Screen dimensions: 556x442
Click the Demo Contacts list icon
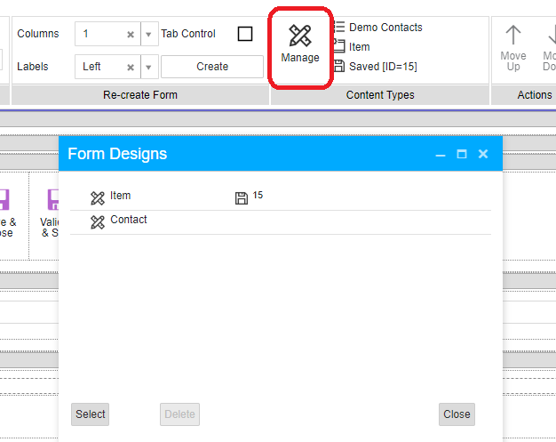coord(338,28)
